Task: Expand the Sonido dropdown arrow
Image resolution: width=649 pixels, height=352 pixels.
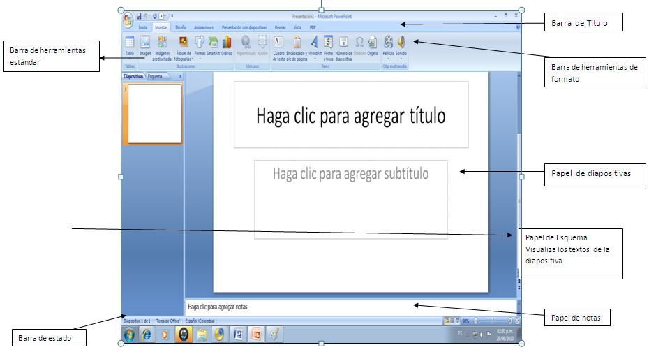Action: point(401,59)
